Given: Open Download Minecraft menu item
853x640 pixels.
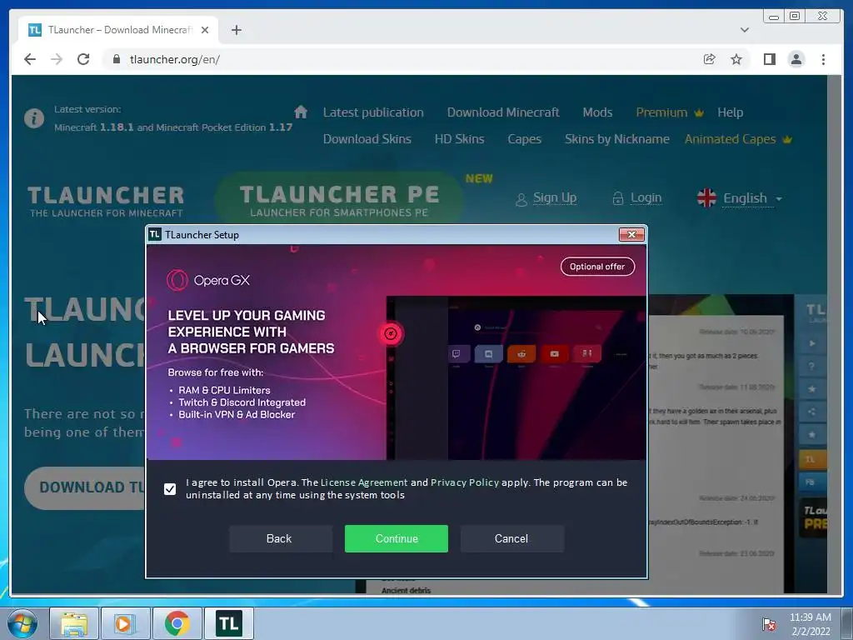Looking at the screenshot, I should (503, 112).
